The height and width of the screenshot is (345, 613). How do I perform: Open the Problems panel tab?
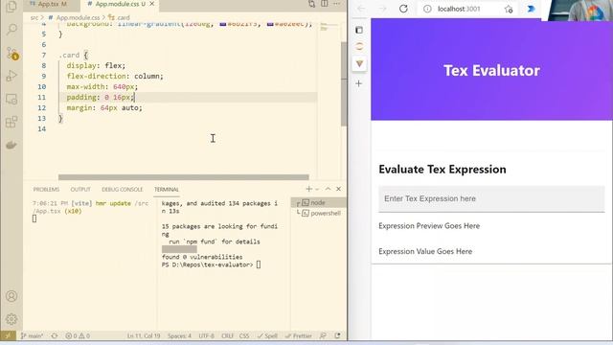coord(46,190)
